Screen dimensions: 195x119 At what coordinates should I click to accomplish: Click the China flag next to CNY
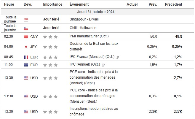[26, 37]
